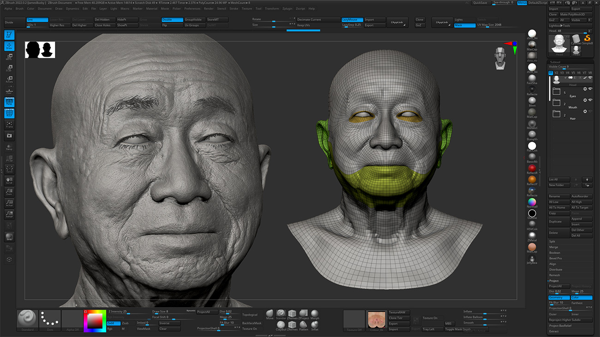This screenshot has height=337, width=600.
Task: Select the ClayBuildup brush
Action: (281, 325)
